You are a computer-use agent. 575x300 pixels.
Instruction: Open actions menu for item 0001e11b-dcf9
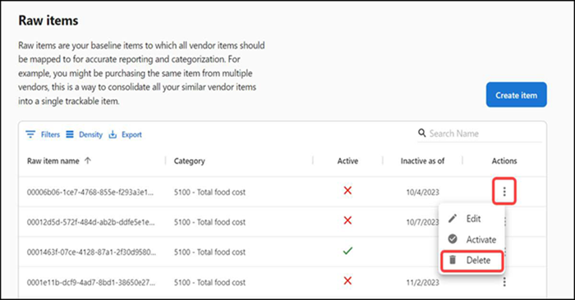pos(504,282)
